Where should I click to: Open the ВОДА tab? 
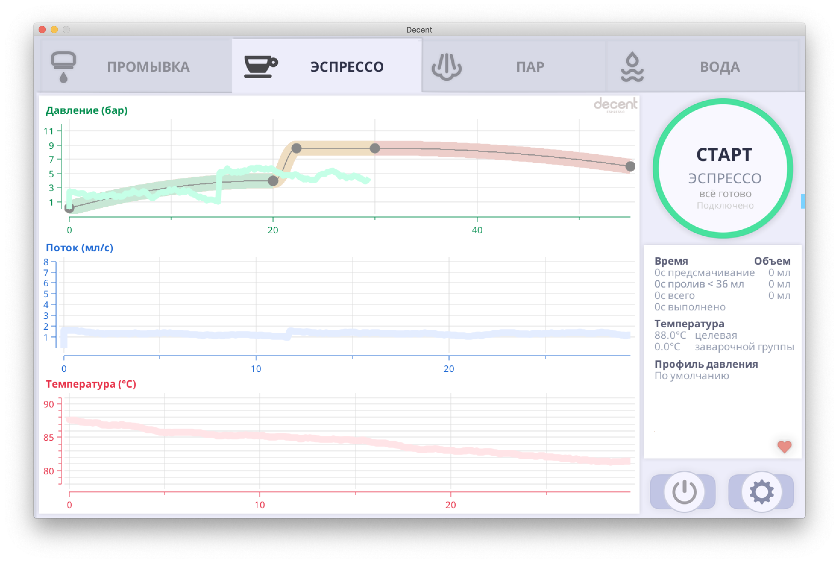(x=719, y=67)
